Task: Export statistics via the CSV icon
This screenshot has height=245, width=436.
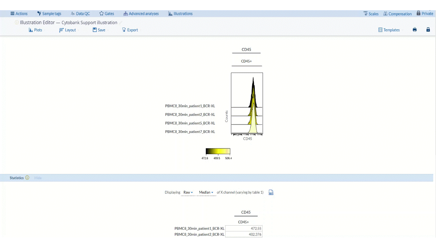Action: tap(271, 193)
